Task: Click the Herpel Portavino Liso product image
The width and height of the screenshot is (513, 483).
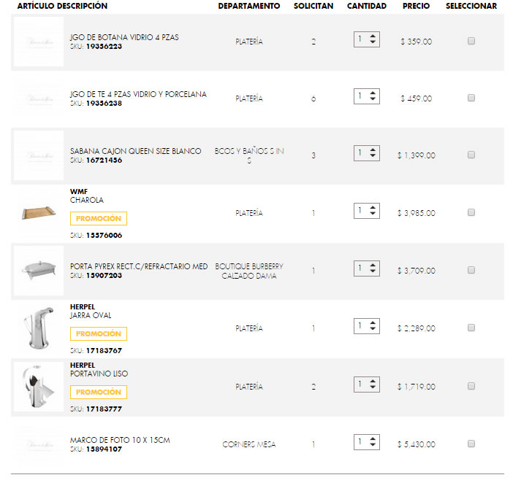Action: (x=39, y=386)
